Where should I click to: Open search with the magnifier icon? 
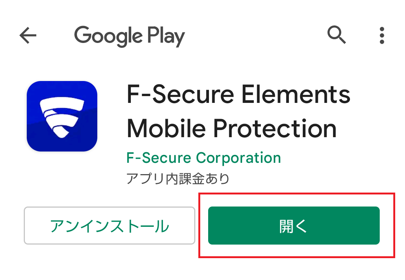(336, 35)
